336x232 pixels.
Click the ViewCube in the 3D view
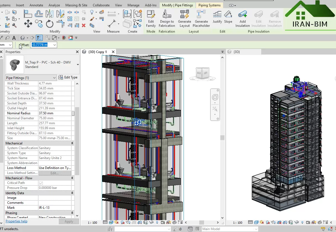202,73
